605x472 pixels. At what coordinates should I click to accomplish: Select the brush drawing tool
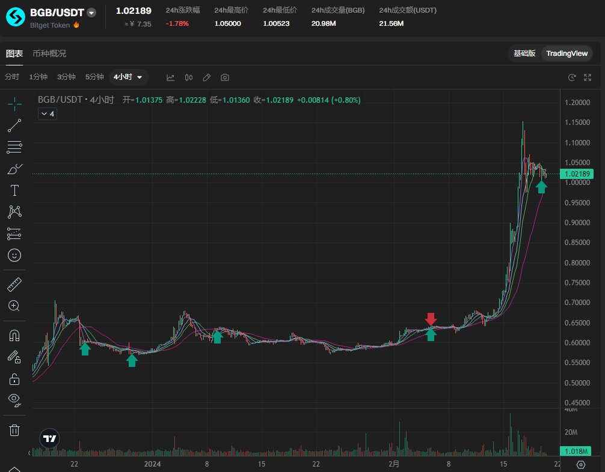pyautogui.click(x=14, y=169)
